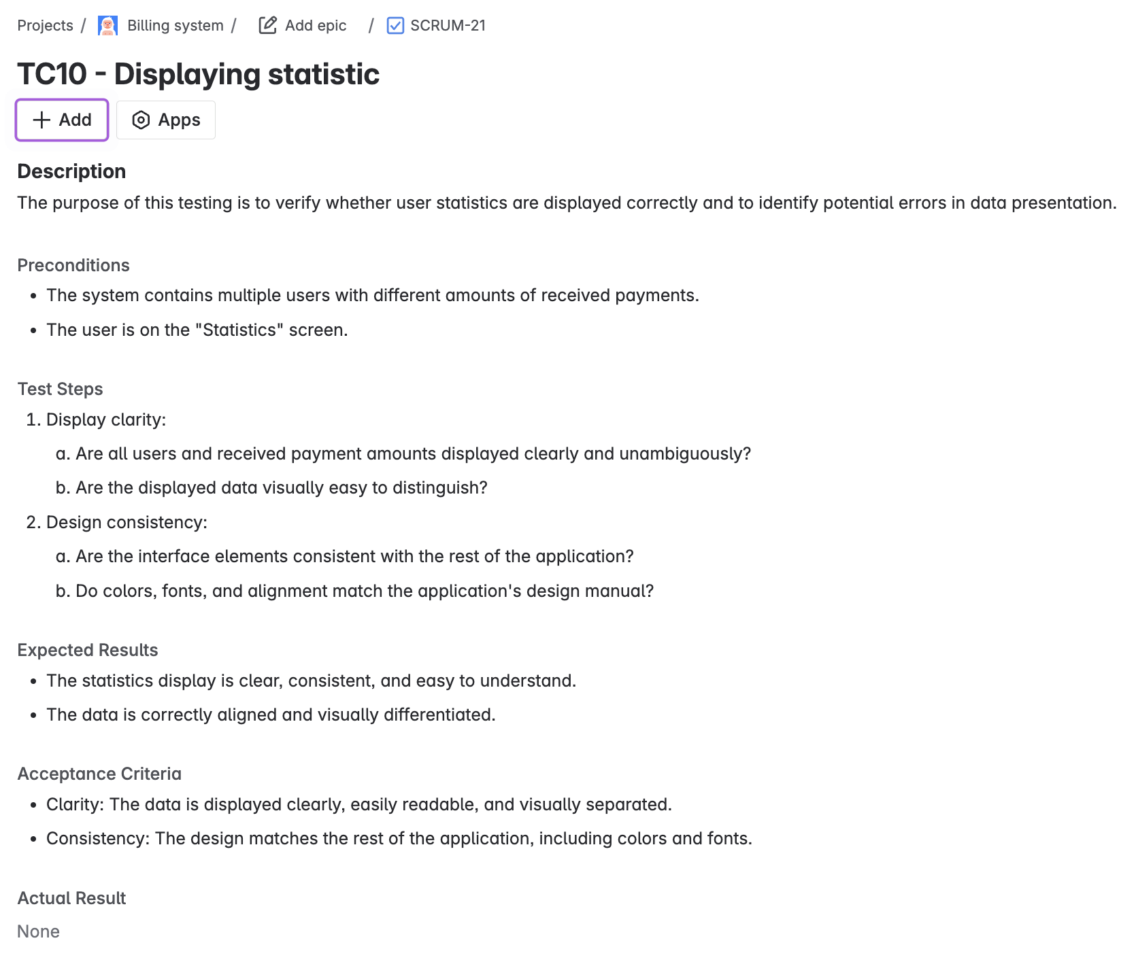Open issue SCRUM-21 from the breadcrumb
Image resolution: width=1136 pixels, height=964 pixels.
pyautogui.click(x=448, y=25)
